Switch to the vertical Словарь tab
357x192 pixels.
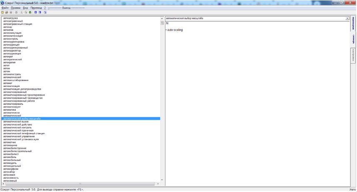pyautogui.click(x=354, y=38)
